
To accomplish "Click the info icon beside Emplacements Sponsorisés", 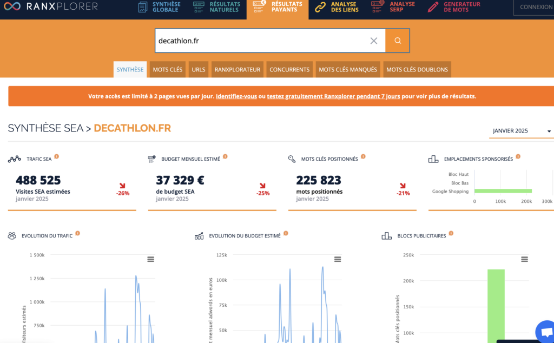I will [518, 156].
